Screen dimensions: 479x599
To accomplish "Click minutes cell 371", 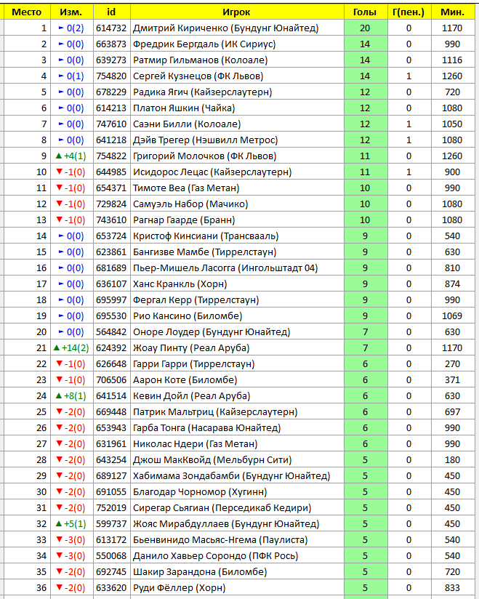I will (453, 380).
